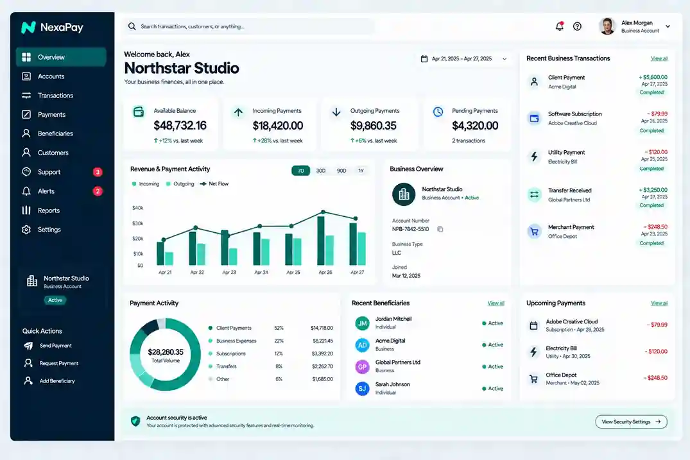Click the Electricity Bill lightning icon in Upcoming Payments
Image resolution: width=690 pixels, height=460 pixels.
[x=533, y=352]
